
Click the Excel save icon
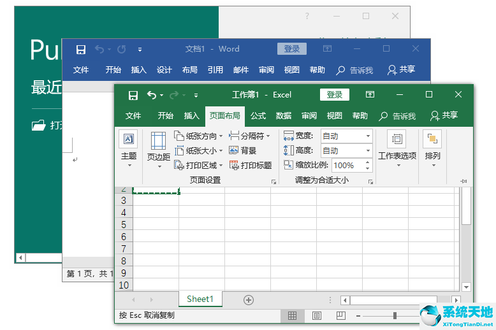(x=133, y=95)
